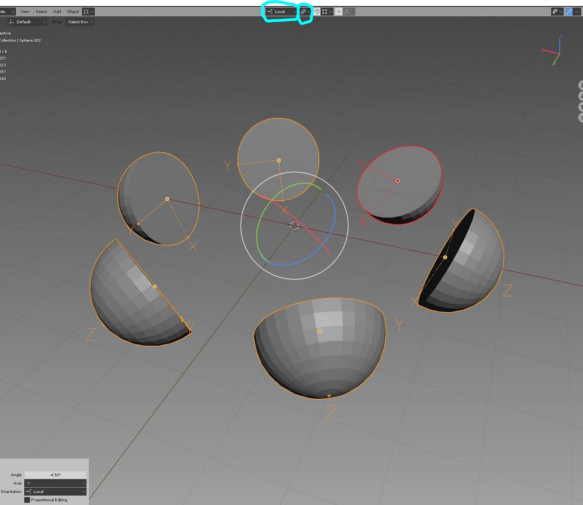Click the 'Sphere.002' collection text
The image size is (583, 505).
pos(30,40)
